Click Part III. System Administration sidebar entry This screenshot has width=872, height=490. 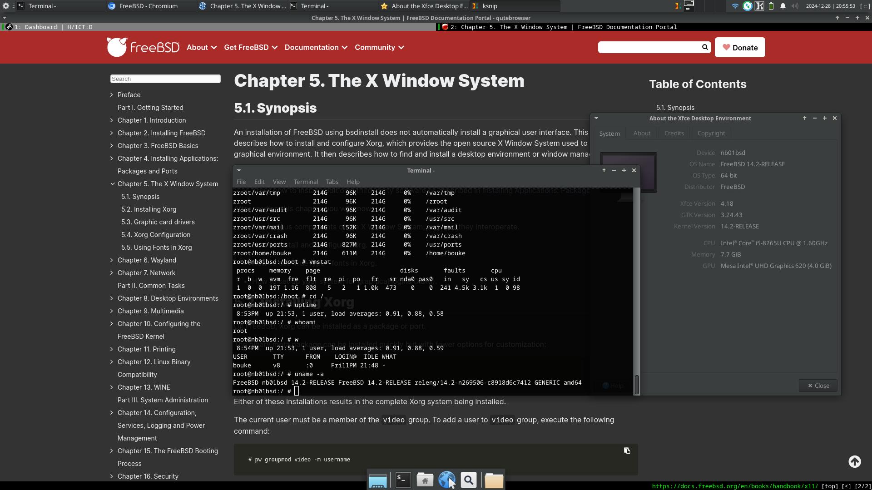(x=163, y=400)
